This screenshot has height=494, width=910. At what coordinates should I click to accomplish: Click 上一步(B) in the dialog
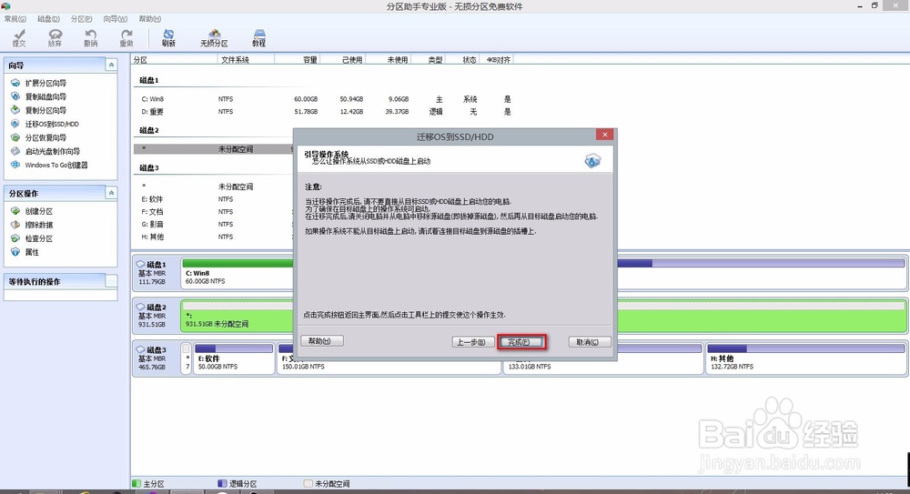click(x=473, y=342)
